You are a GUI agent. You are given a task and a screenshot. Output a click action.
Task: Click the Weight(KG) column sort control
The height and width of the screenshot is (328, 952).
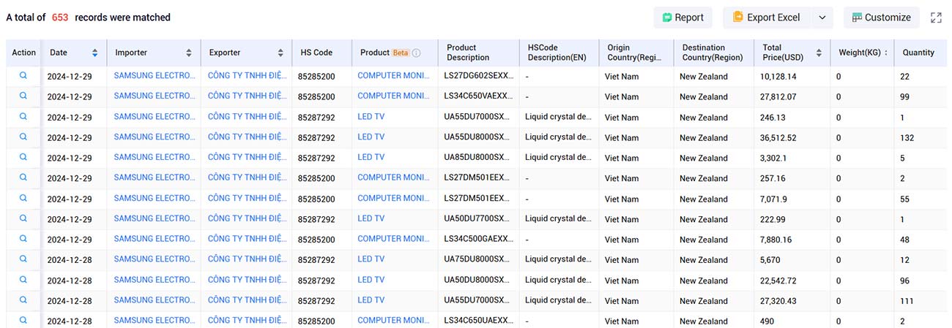(886, 53)
